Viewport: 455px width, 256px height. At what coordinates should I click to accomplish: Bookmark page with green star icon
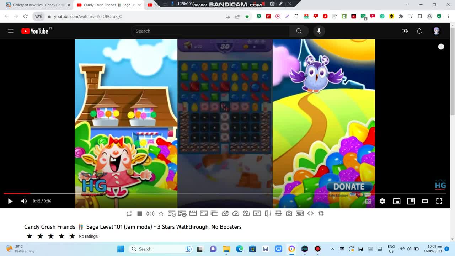point(247,16)
